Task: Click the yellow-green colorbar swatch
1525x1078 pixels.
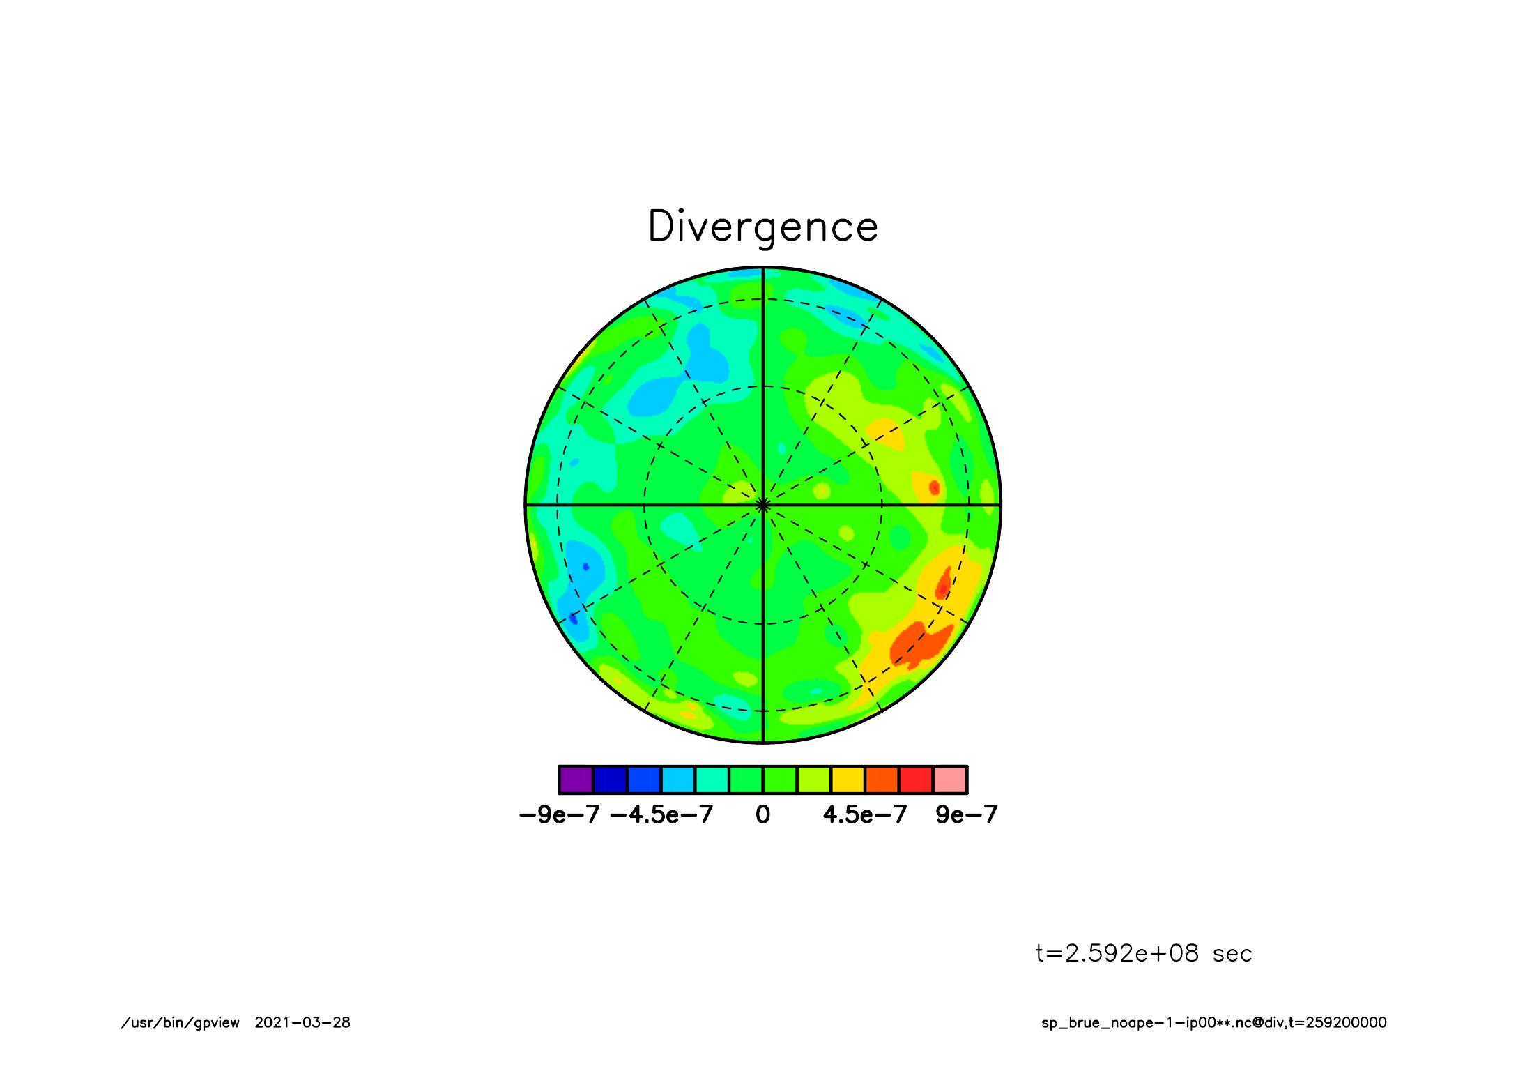Action: [x=814, y=780]
